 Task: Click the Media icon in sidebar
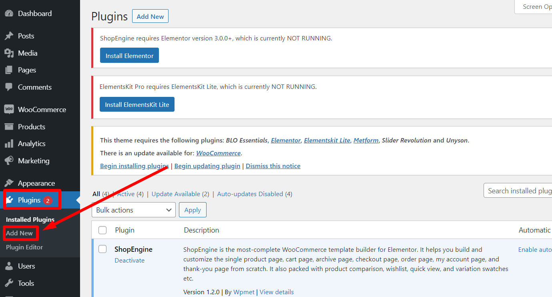point(9,53)
